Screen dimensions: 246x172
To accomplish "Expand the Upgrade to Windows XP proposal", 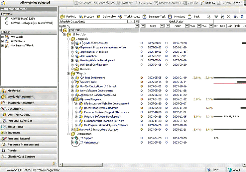I will [72, 43].
